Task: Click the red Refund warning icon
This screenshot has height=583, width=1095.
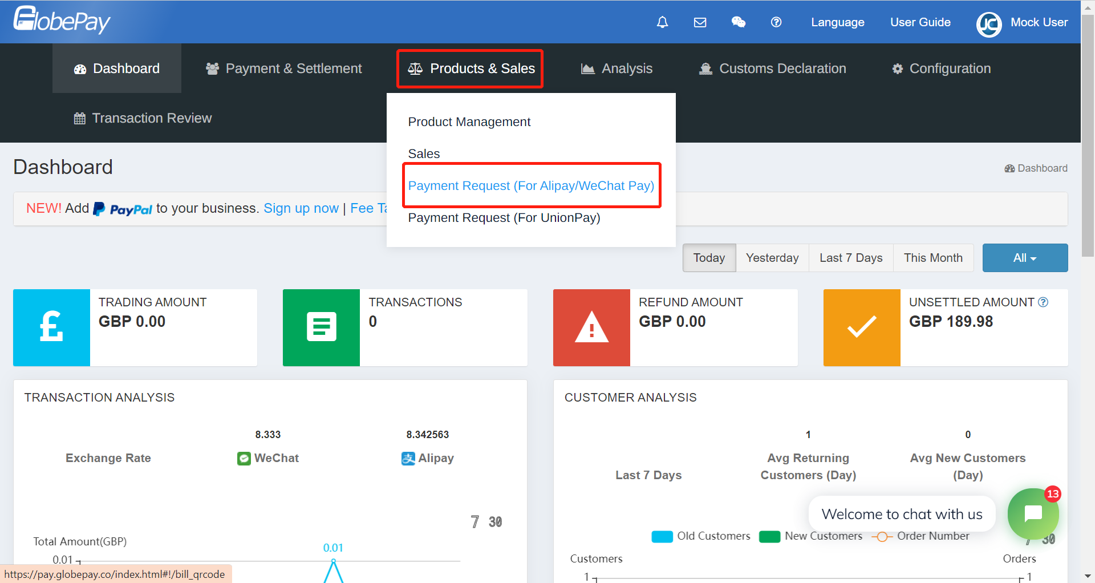Action: click(591, 327)
